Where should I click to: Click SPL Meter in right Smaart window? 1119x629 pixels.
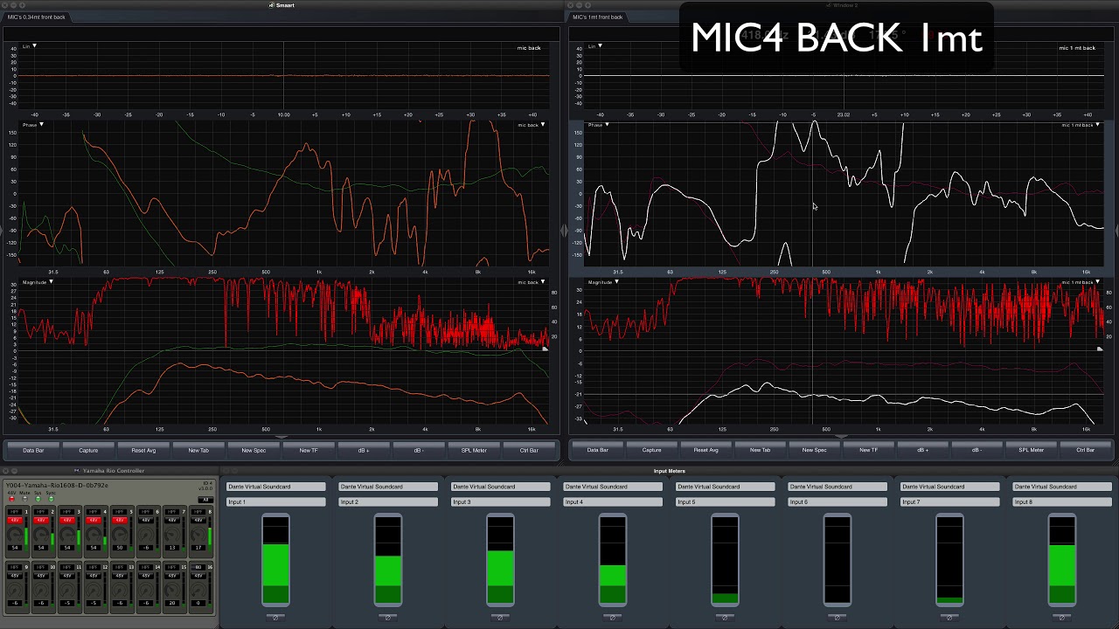pos(1031,450)
